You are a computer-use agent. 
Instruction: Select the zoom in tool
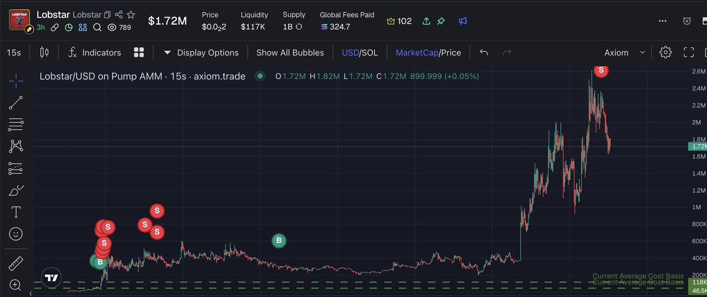16,285
